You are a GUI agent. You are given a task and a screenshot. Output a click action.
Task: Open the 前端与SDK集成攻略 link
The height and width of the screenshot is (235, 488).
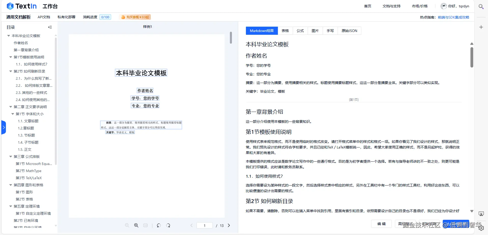click(x=453, y=17)
